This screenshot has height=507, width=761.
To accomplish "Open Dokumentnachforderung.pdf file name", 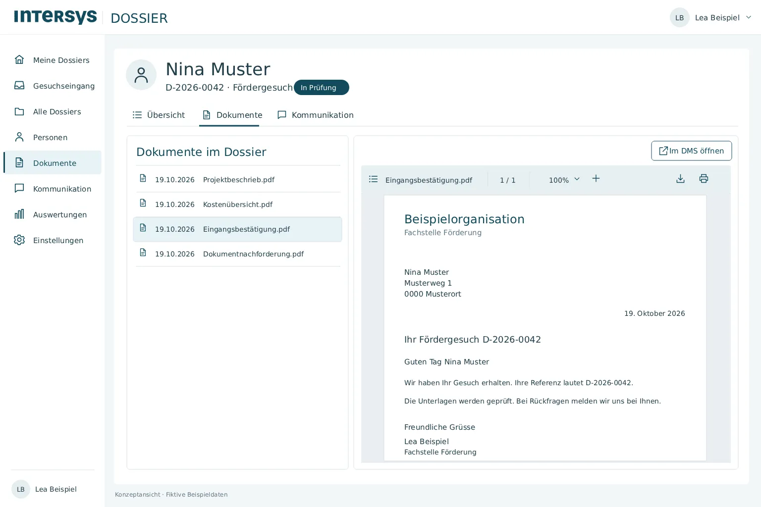I will coord(253,254).
